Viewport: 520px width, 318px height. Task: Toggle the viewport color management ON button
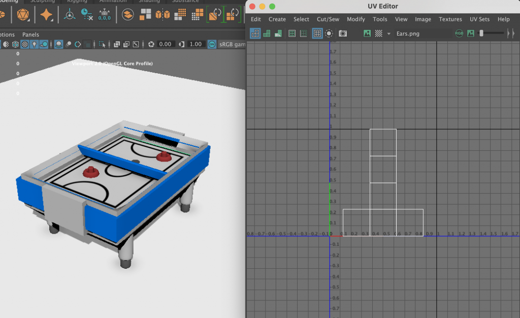tap(212, 44)
